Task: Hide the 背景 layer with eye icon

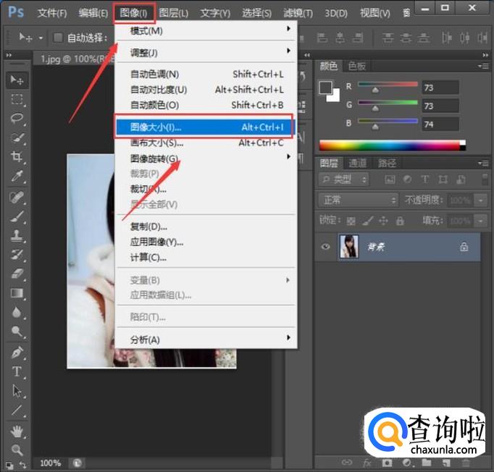Action: [x=326, y=247]
